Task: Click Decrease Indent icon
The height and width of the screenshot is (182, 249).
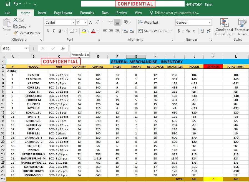Action: (126, 31)
